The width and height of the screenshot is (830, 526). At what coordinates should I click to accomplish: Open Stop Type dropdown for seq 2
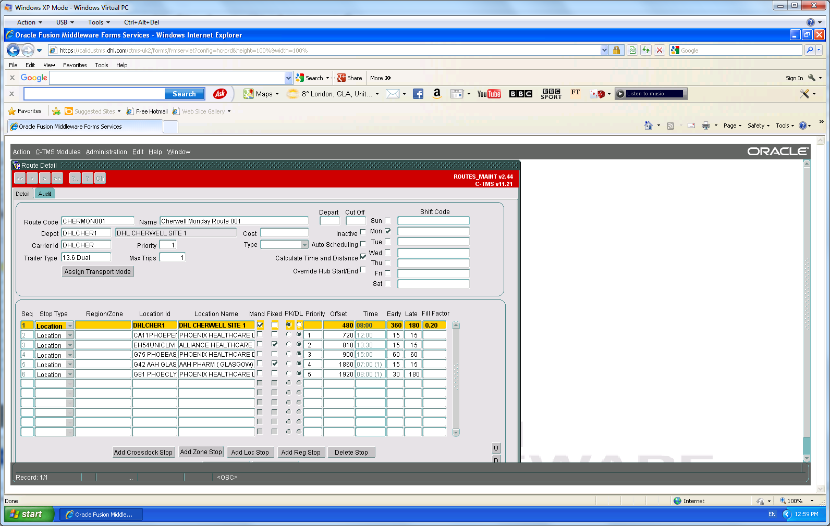70,335
